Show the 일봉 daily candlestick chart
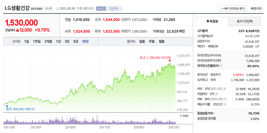 coord(142,42)
